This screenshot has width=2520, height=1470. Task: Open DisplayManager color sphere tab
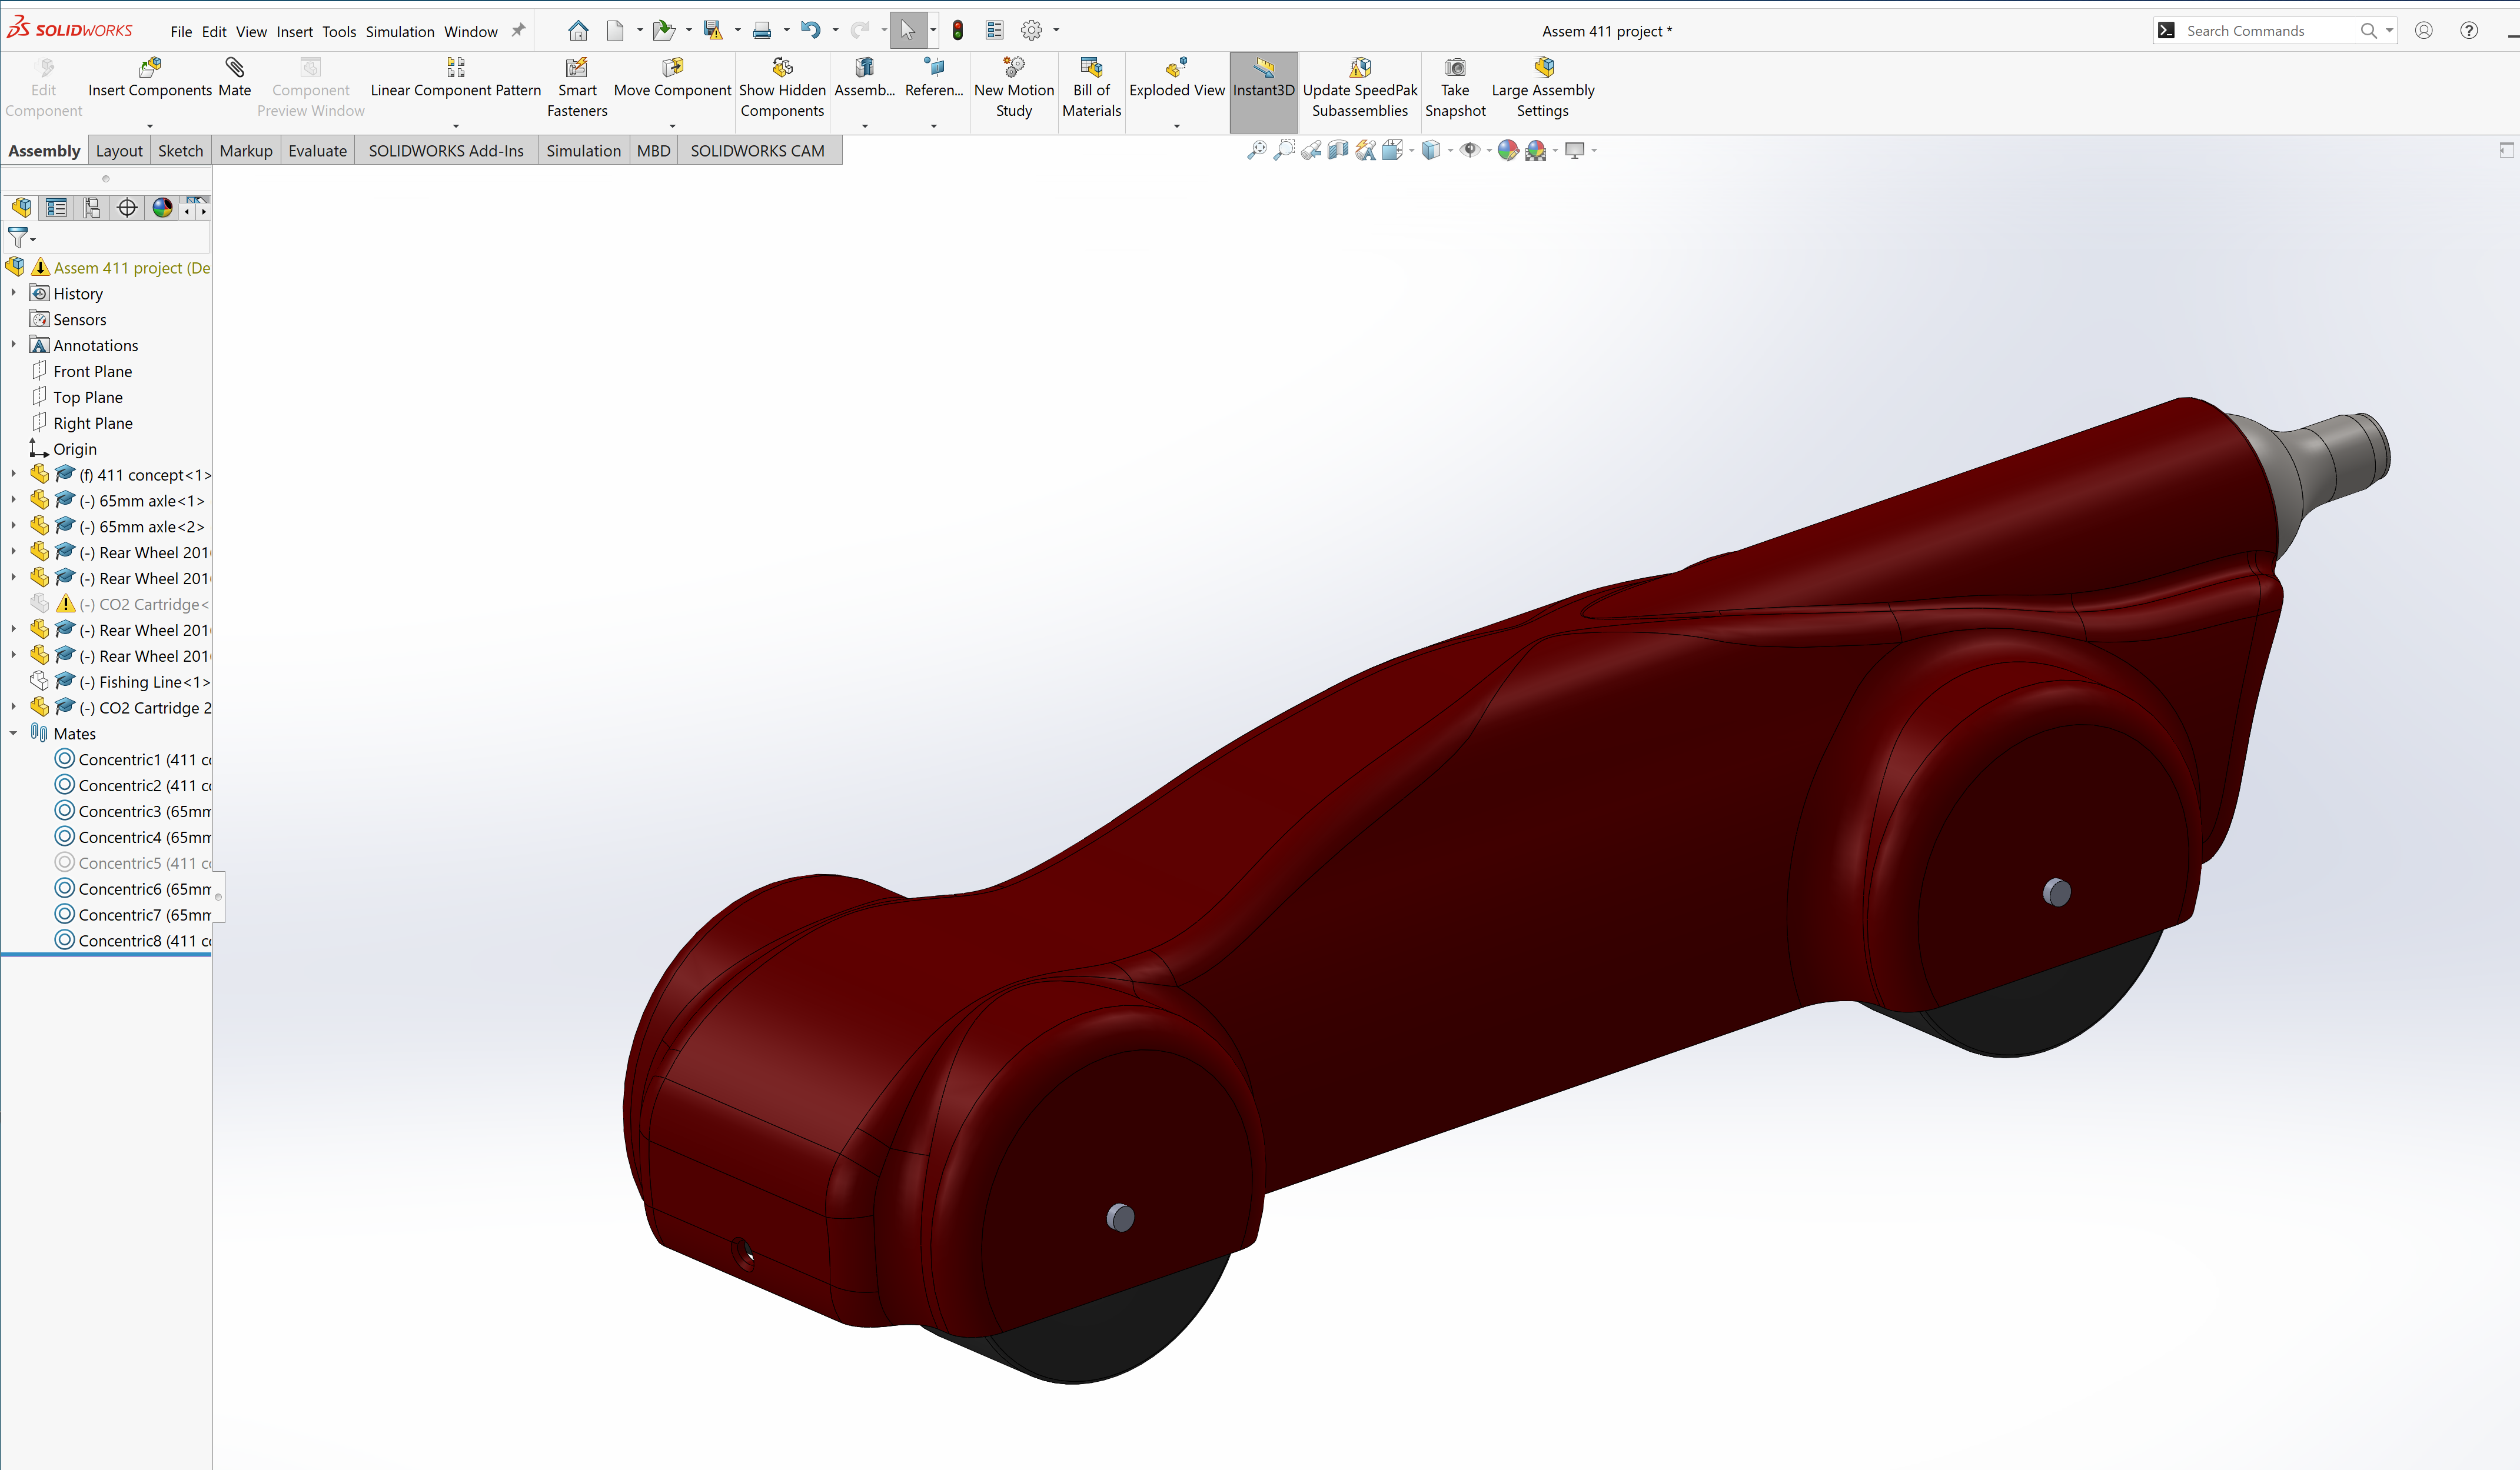click(x=162, y=208)
